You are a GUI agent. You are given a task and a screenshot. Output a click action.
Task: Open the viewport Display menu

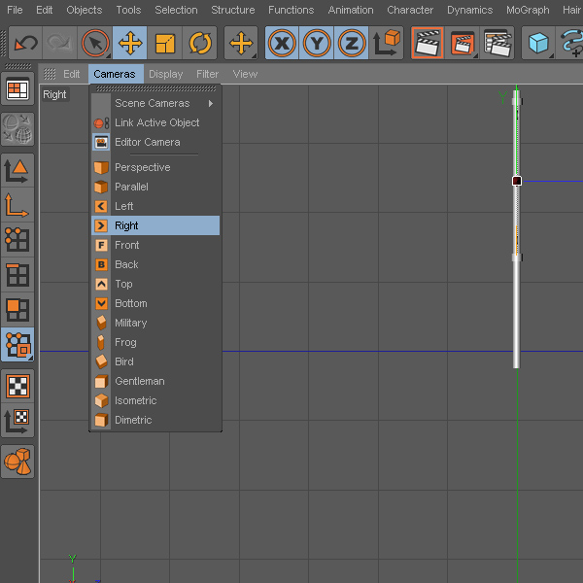[166, 74]
